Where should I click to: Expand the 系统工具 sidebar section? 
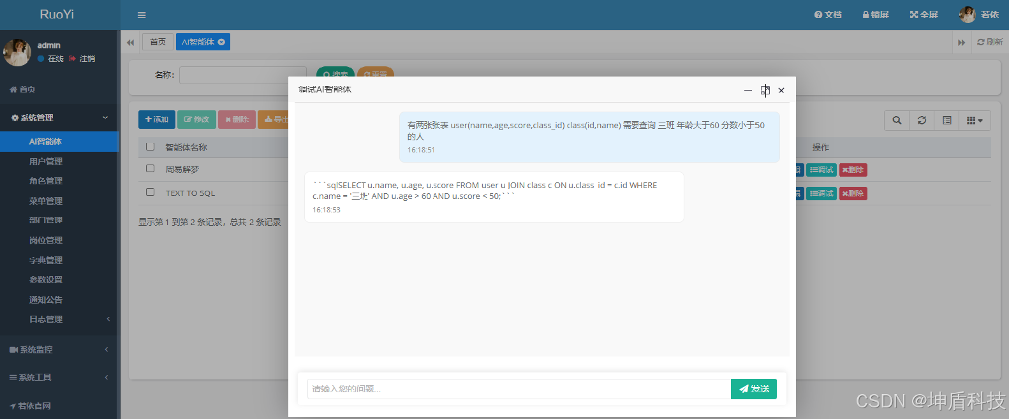click(x=59, y=378)
